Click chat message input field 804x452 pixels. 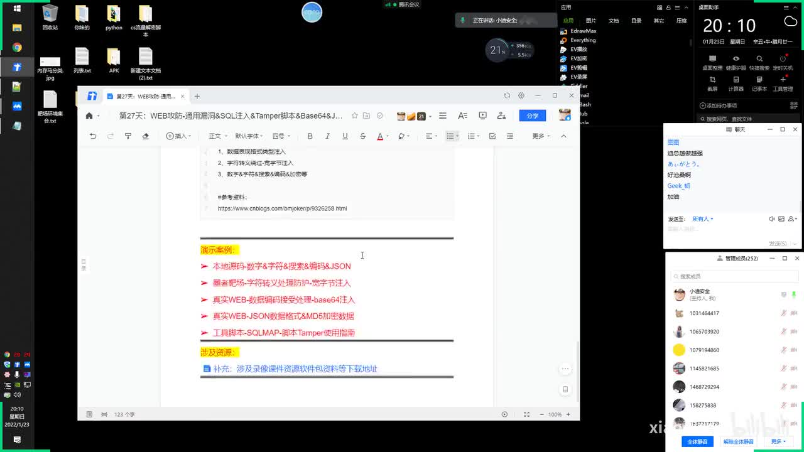[x=732, y=231]
